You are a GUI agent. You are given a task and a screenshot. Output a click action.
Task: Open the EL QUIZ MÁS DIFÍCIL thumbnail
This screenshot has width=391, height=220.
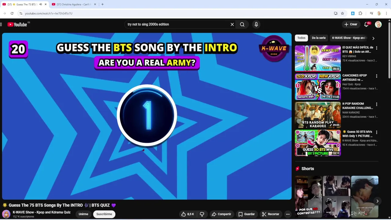[318, 58]
